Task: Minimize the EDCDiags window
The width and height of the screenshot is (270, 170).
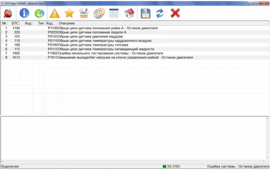Action: coord(251,3)
